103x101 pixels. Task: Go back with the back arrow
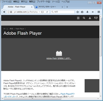pos(4,12)
